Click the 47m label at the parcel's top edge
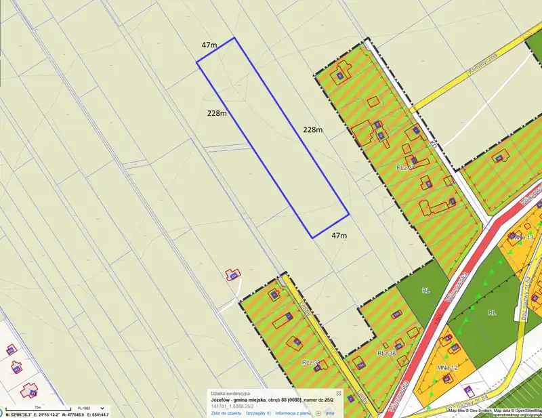The image size is (542, 418). tap(209, 45)
